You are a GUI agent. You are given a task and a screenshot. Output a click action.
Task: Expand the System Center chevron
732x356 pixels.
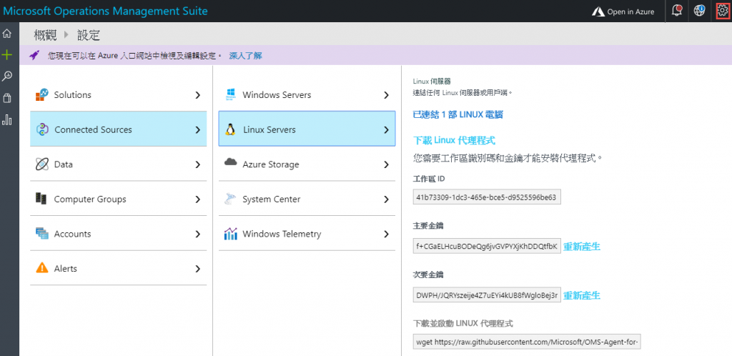coord(386,199)
